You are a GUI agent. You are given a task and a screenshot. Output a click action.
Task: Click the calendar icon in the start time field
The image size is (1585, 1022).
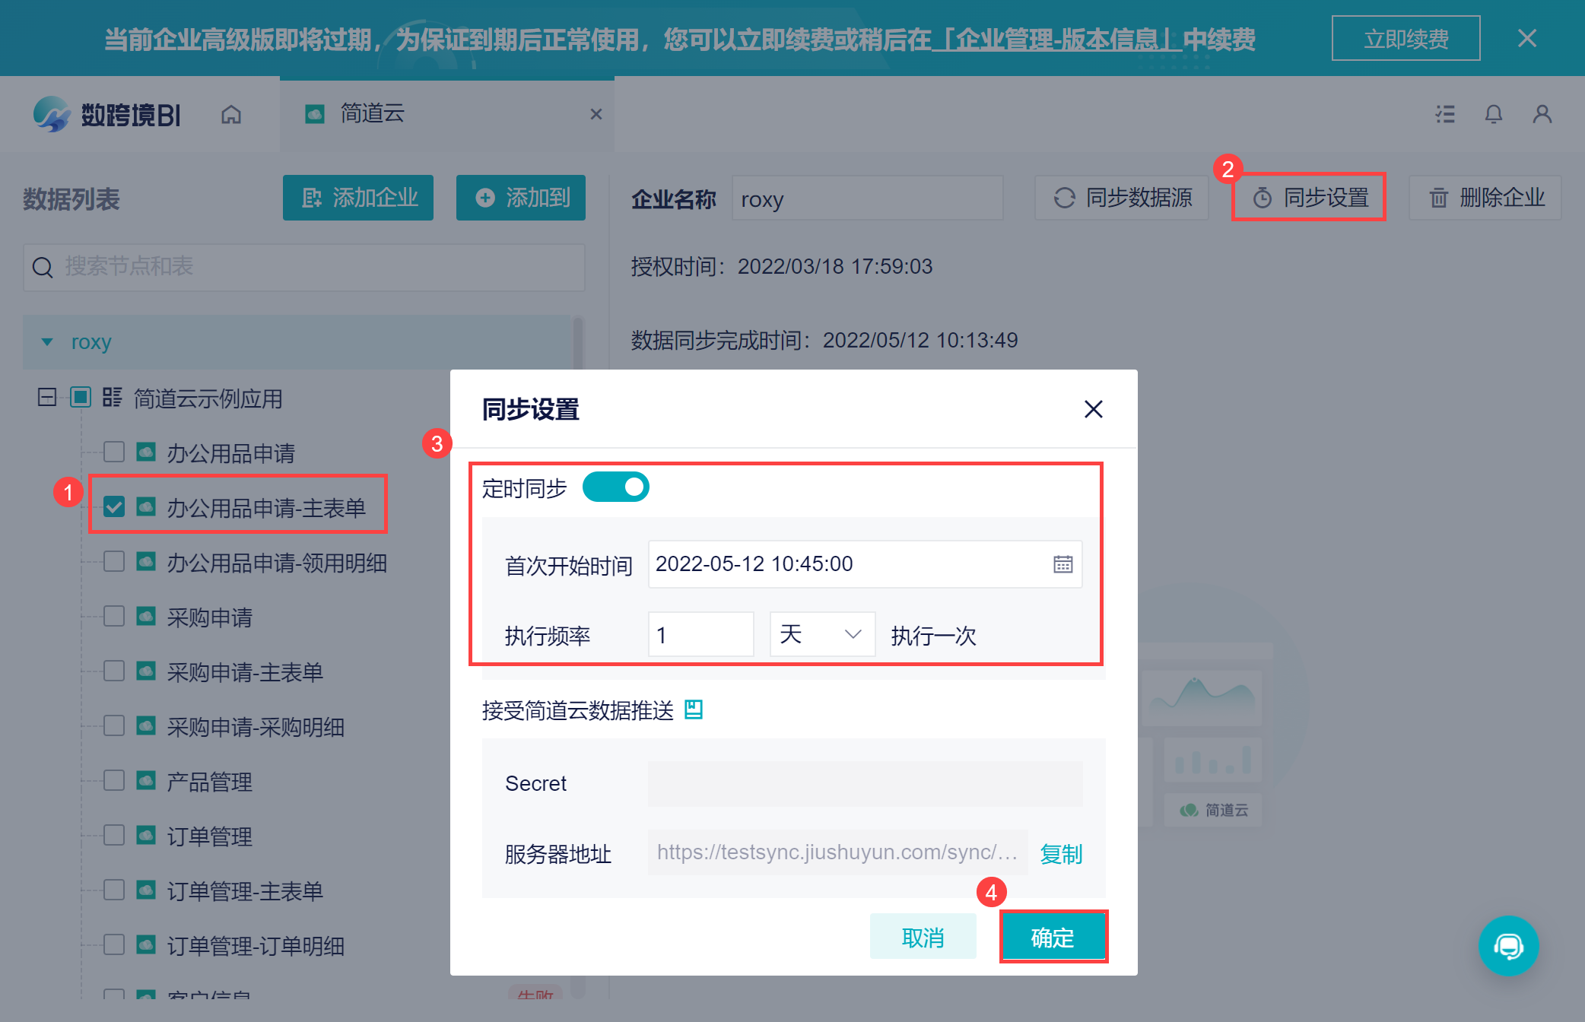pos(1062,564)
